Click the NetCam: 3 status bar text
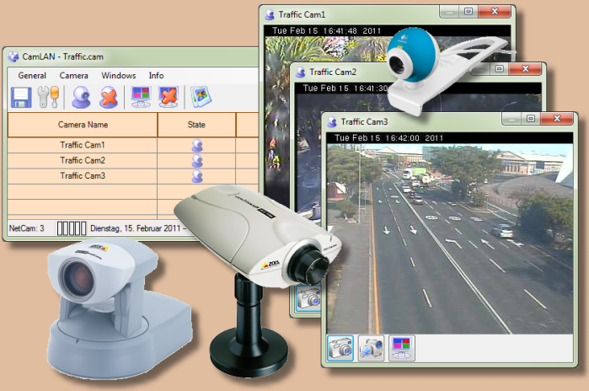Viewport: 589px width, 391px height. coord(26,228)
